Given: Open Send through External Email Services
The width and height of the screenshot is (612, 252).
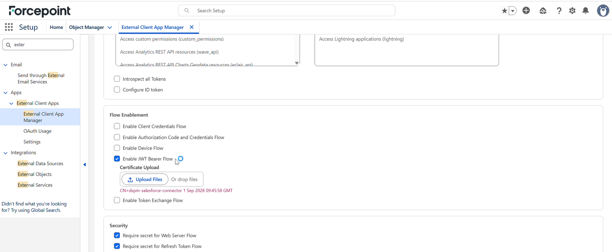Looking at the screenshot, I should coord(41,78).
